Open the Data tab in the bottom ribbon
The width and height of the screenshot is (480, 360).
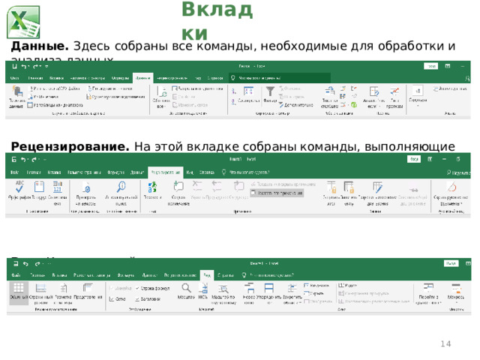[150, 275]
